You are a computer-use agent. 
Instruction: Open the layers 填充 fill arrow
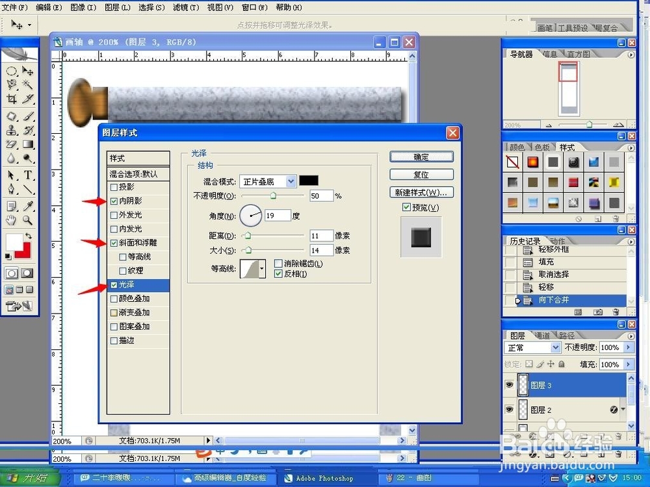coord(629,364)
